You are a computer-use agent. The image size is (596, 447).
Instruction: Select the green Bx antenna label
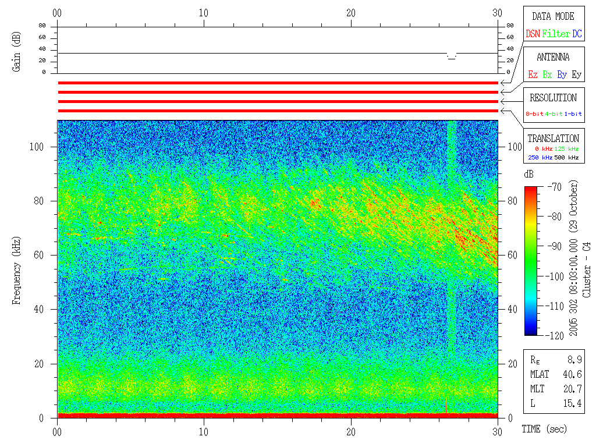pos(547,74)
